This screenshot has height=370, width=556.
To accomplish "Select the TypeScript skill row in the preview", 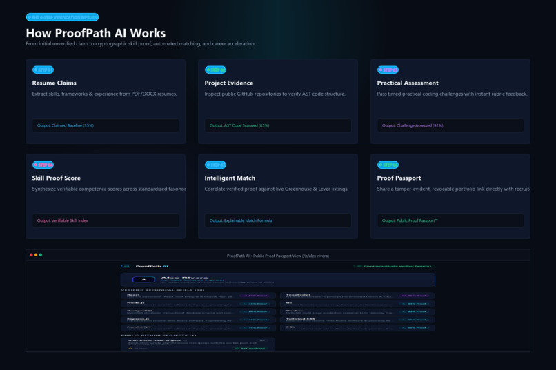I will pos(357,296).
